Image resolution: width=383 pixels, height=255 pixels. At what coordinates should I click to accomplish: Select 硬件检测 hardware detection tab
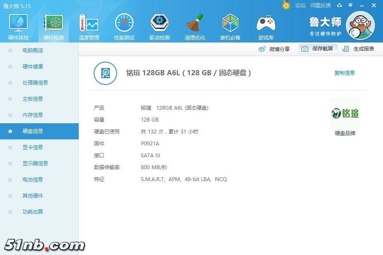click(54, 27)
